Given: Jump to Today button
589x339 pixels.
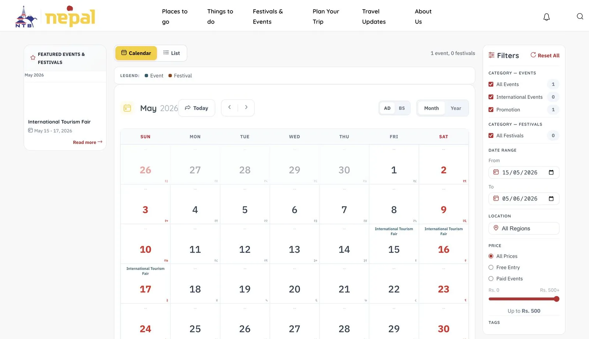Looking at the screenshot, I should (197, 108).
